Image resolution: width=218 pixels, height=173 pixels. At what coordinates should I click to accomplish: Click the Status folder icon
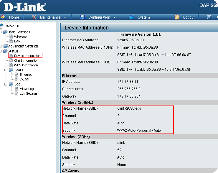[x=5, y=51]
